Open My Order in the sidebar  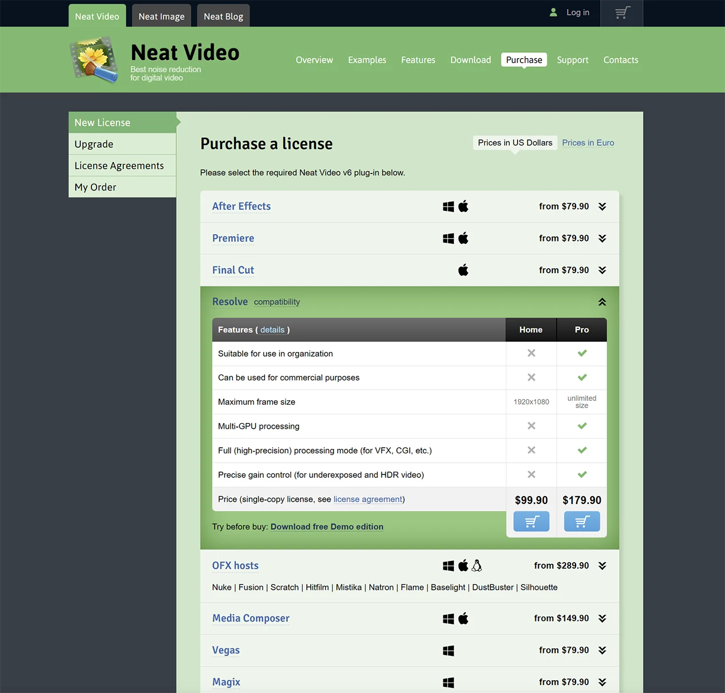(x=122, y=187)
